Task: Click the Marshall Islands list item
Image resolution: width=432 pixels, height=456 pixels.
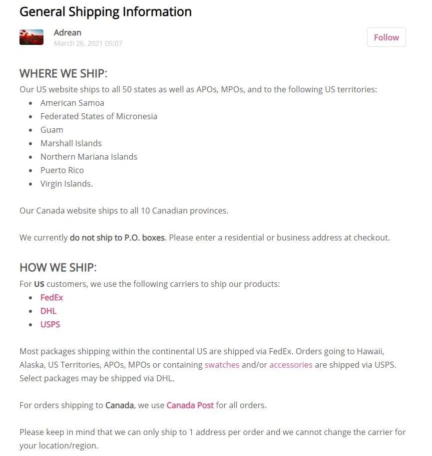Action: pyautogui.click(x=71, y=143)
